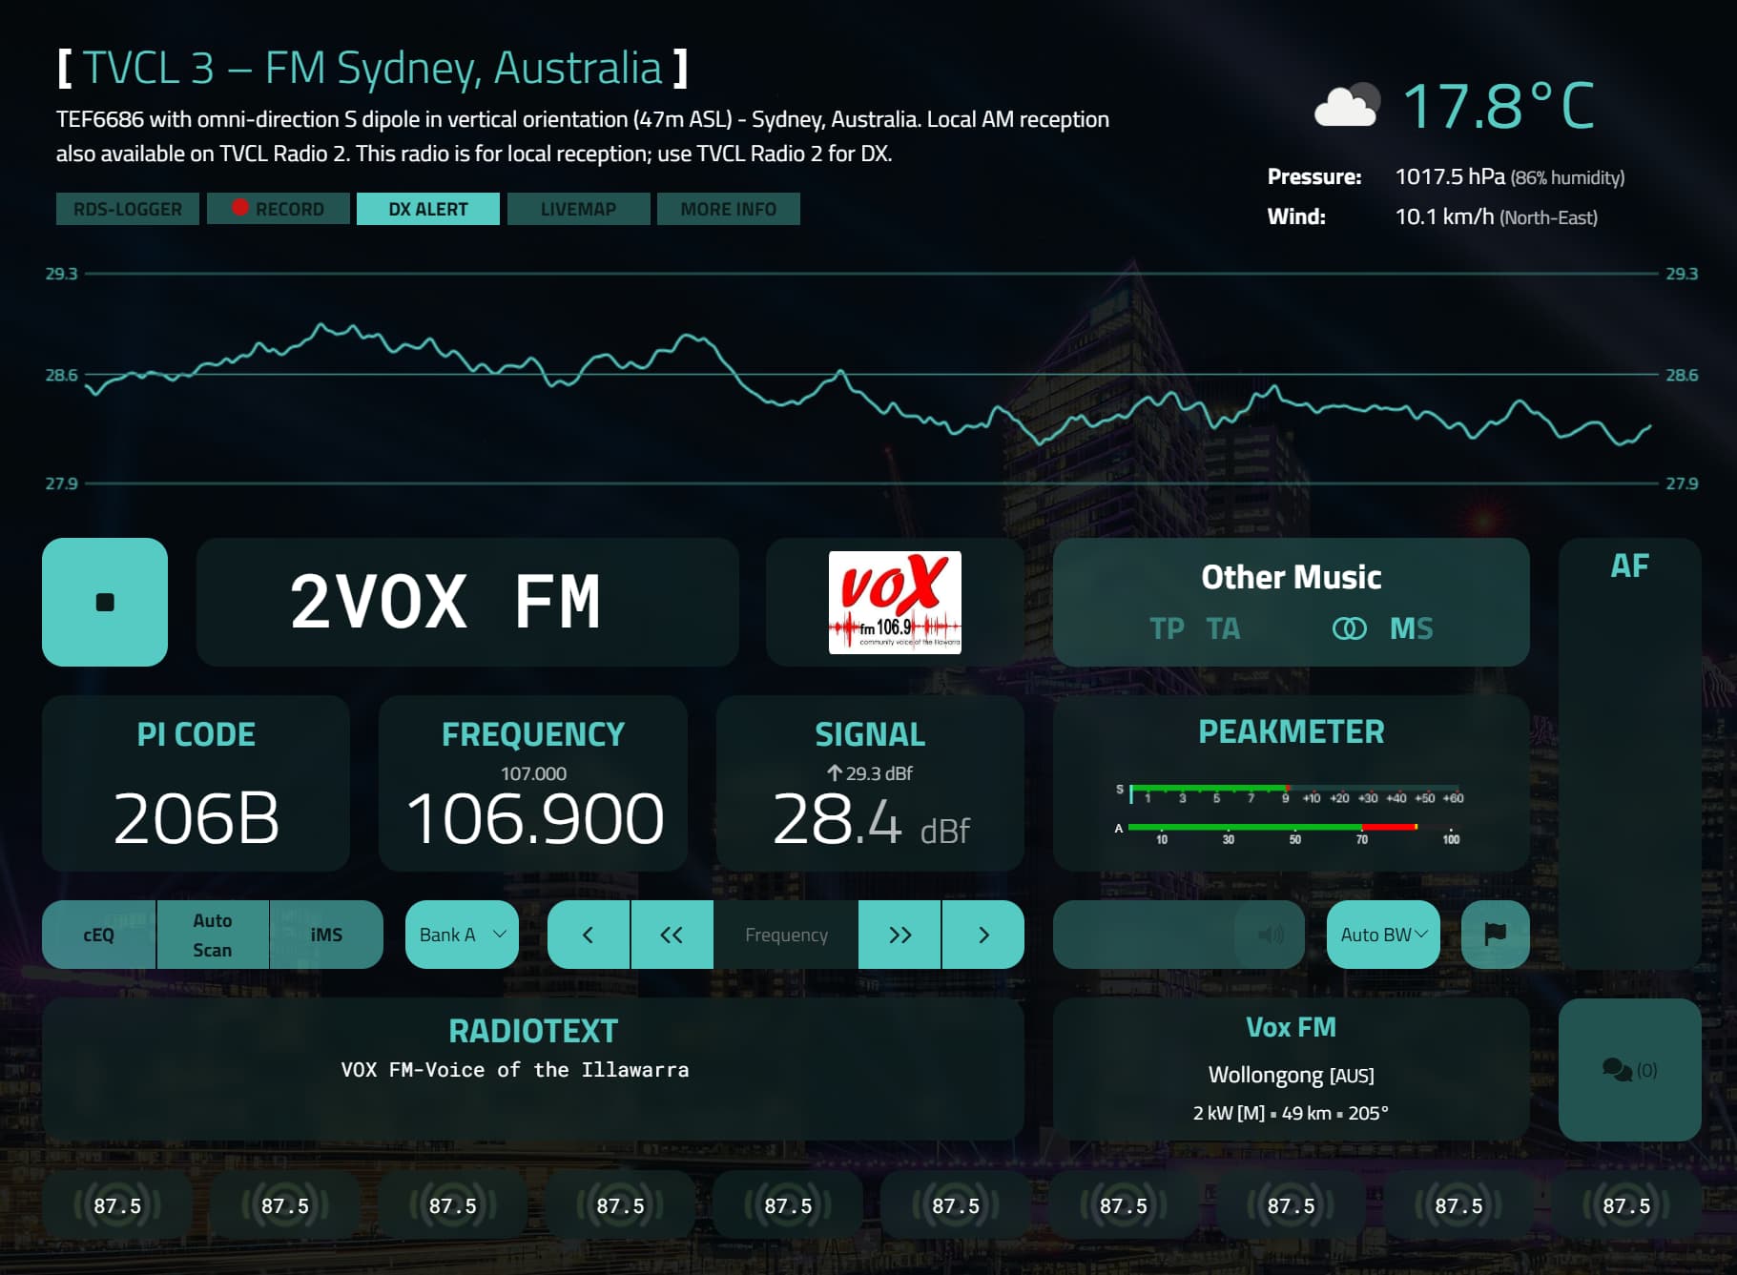Click the TVCL 3 – FM Sydney title
The image size is (1737, 1275).
[x=372, y=69]
